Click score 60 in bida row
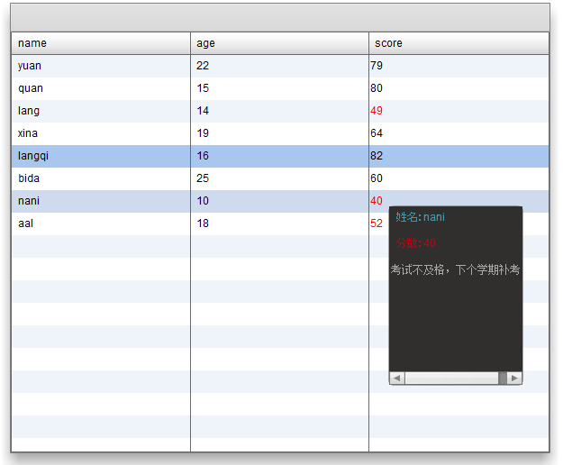The height and width of the screenshot is (465, 563). [377, 178]
